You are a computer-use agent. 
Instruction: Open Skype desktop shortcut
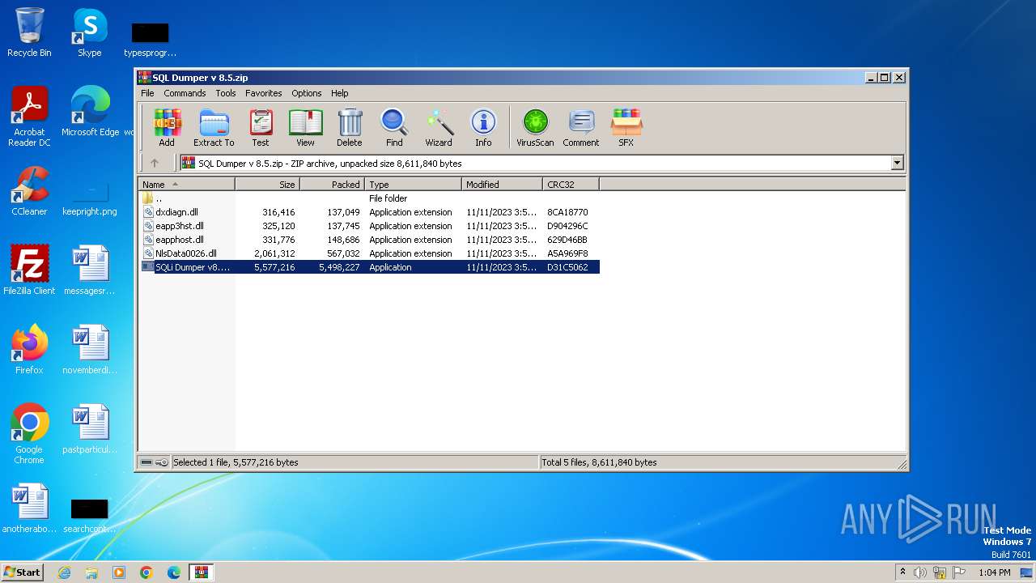point(89,32)
